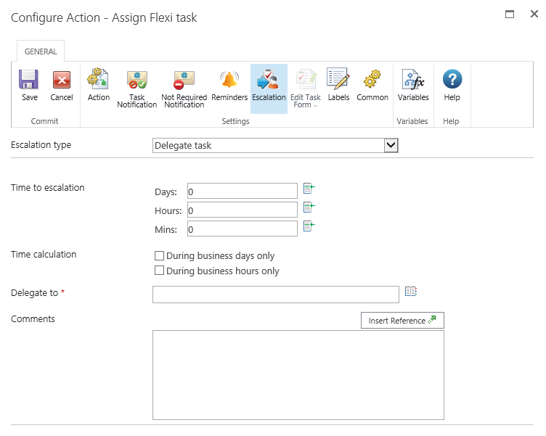Insert reference for Days field
546x436 pixels.
click(x=309, y=189)
